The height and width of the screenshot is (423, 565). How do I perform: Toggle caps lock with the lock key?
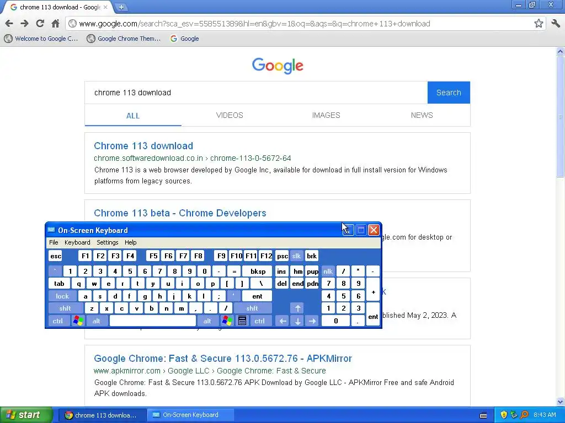[62, 296]
